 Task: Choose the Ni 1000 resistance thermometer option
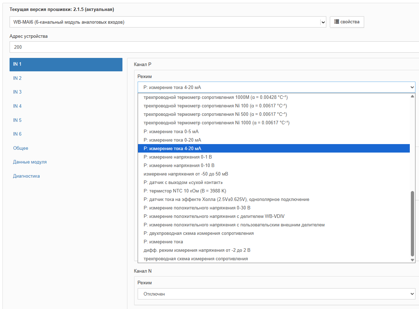point(216,123)
